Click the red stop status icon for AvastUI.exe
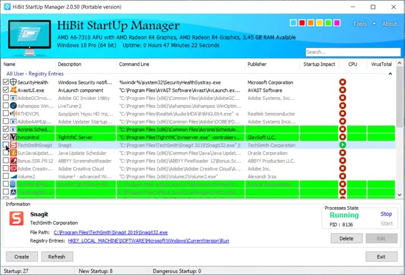This screenshot has height=275, width=405. (x=342, y=90)
